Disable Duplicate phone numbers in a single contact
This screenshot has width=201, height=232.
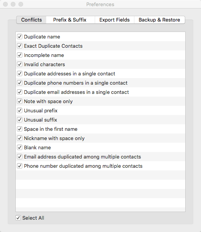click(x=20, y=83)
